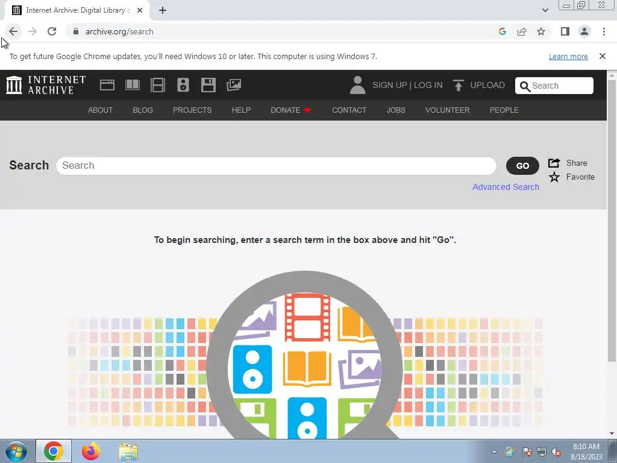Open the Web (Wayback Machine) icon
Viewport: 617px width, 463px height.
point(107,85)
